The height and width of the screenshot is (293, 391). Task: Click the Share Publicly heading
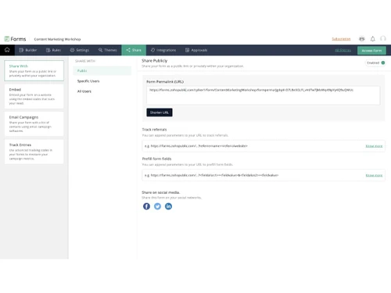click(154, 60)
